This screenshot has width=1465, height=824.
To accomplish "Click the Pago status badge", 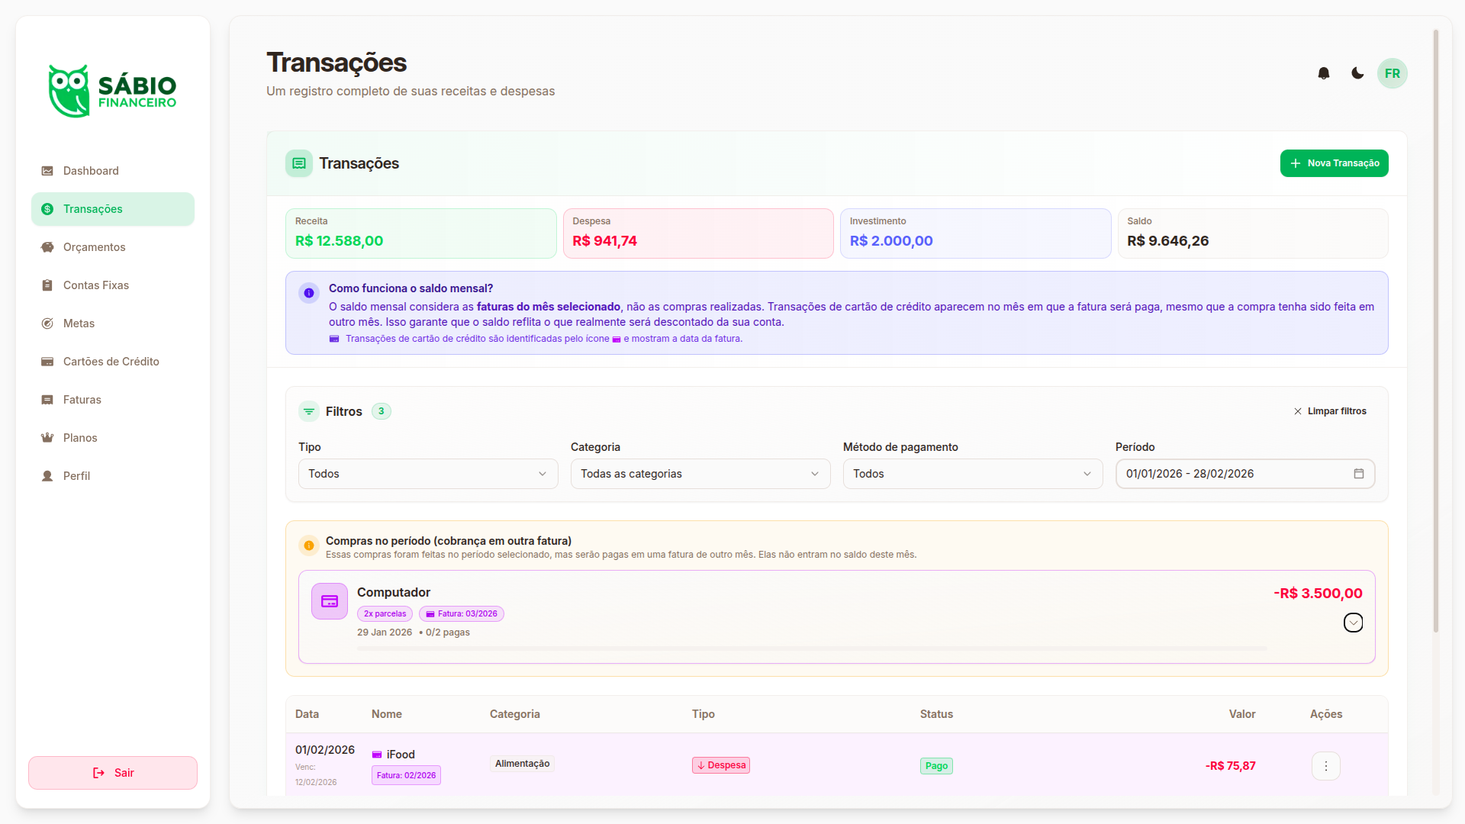I will 936,766.
